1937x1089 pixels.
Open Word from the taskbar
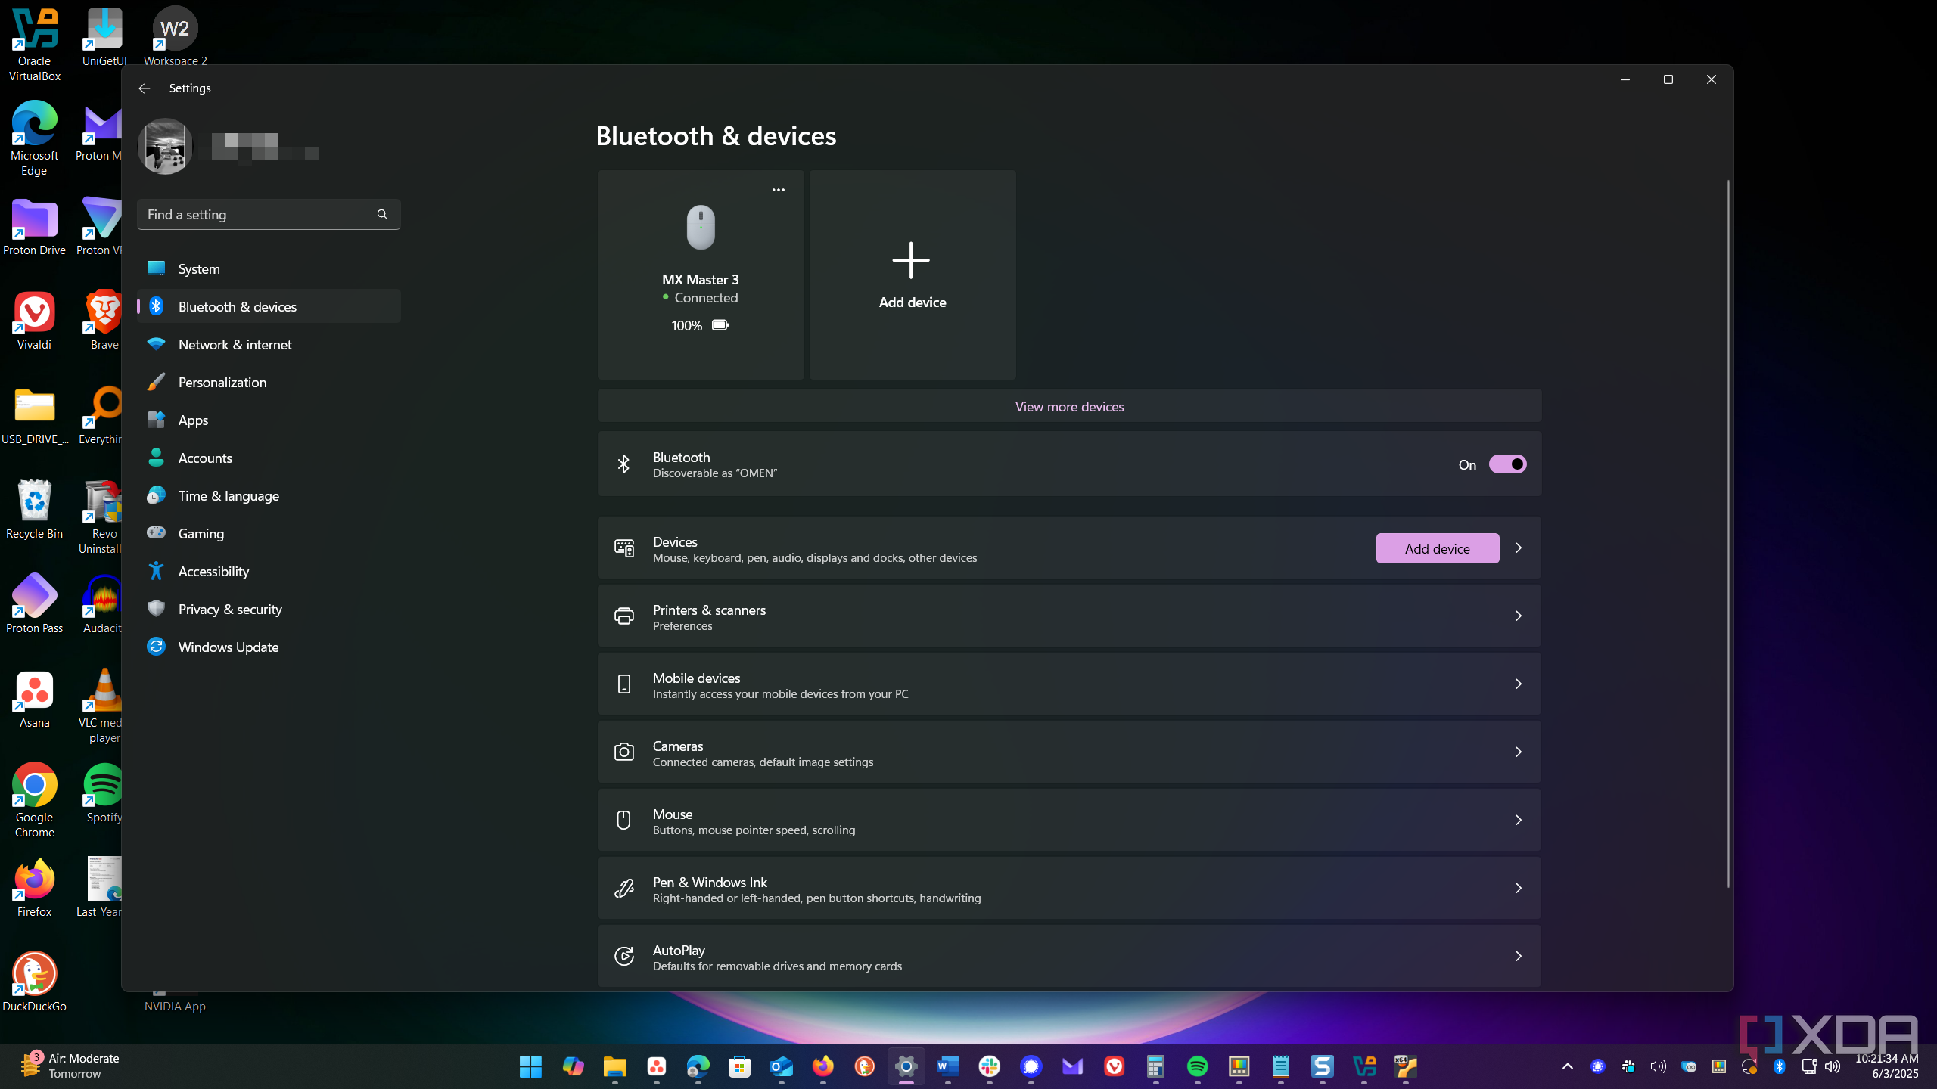947,1066
